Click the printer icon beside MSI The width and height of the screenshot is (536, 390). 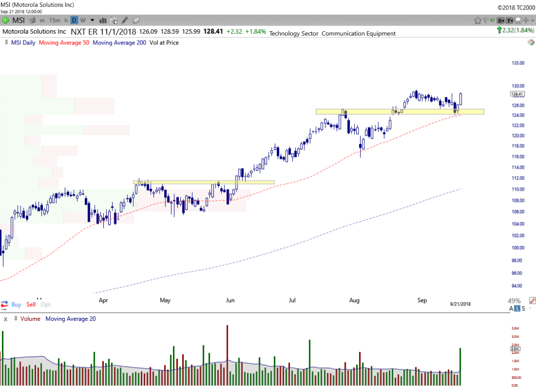[32, 20]
